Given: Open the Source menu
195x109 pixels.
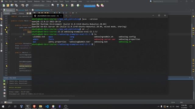Looking at the screenshot, I should point(30,1).
